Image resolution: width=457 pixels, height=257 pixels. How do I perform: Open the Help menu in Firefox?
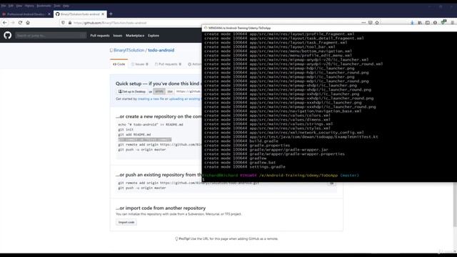(66, 6)
